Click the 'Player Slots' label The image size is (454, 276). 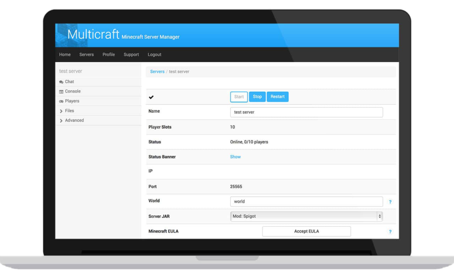[x=160, y=127]
